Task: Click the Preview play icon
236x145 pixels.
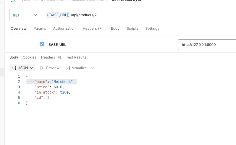Action: tap(42, 68)
